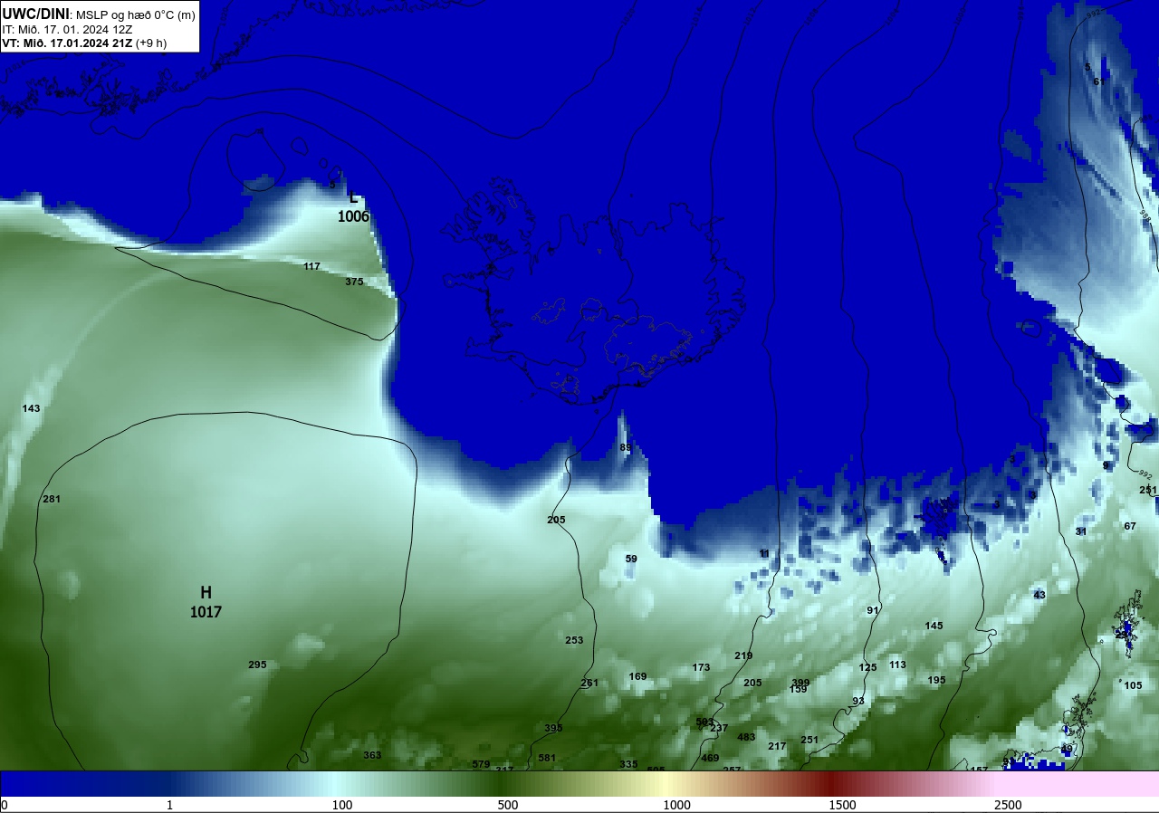Select the height value 105
Screen dimensions: 1159x813
coord(1133,685)
